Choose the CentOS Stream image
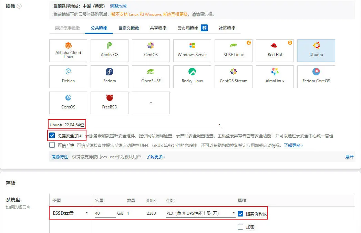This screenshot has height=233, width=361. 234,77
